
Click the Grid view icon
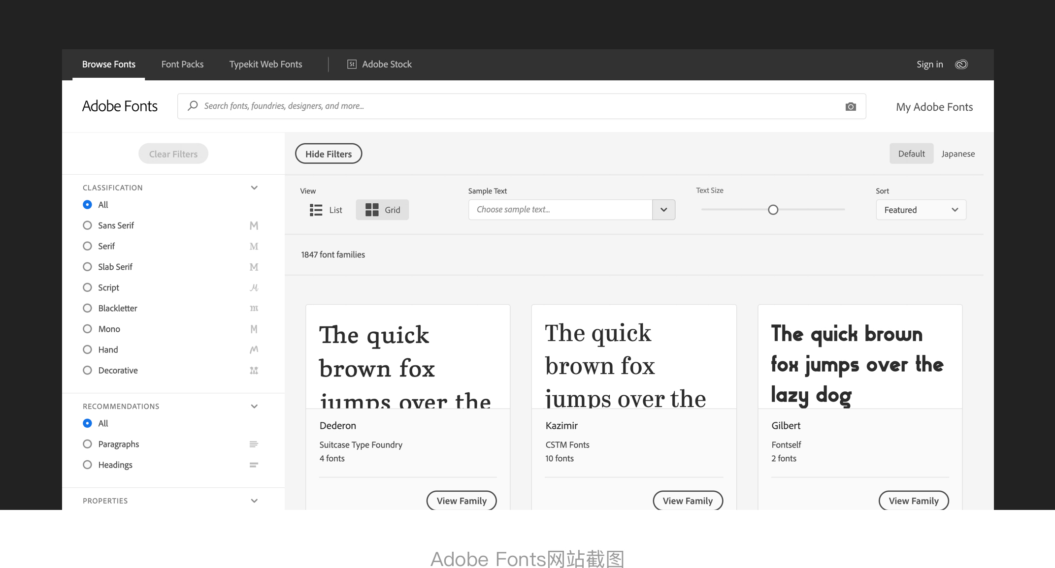(x=372, y=210)
